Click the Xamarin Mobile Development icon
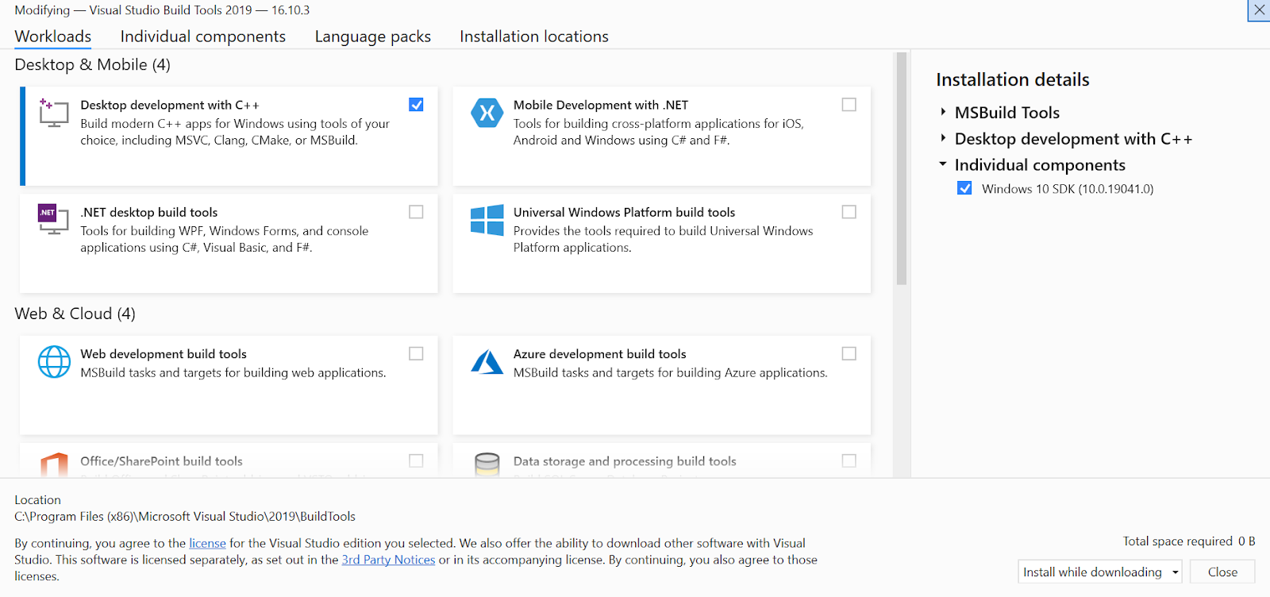The height and width of the screenshot is (597, 1270). pyautogui.click(x=487, y=113)
